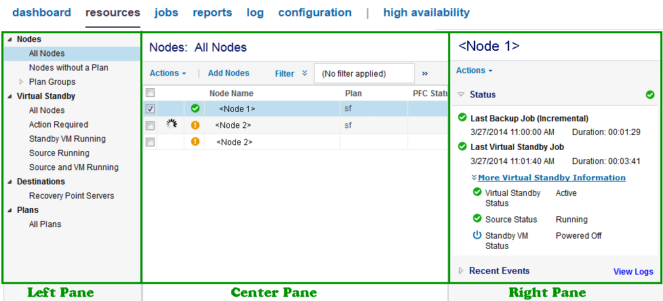
Task: Click the Add Nodes button
Action: (228, 73)
